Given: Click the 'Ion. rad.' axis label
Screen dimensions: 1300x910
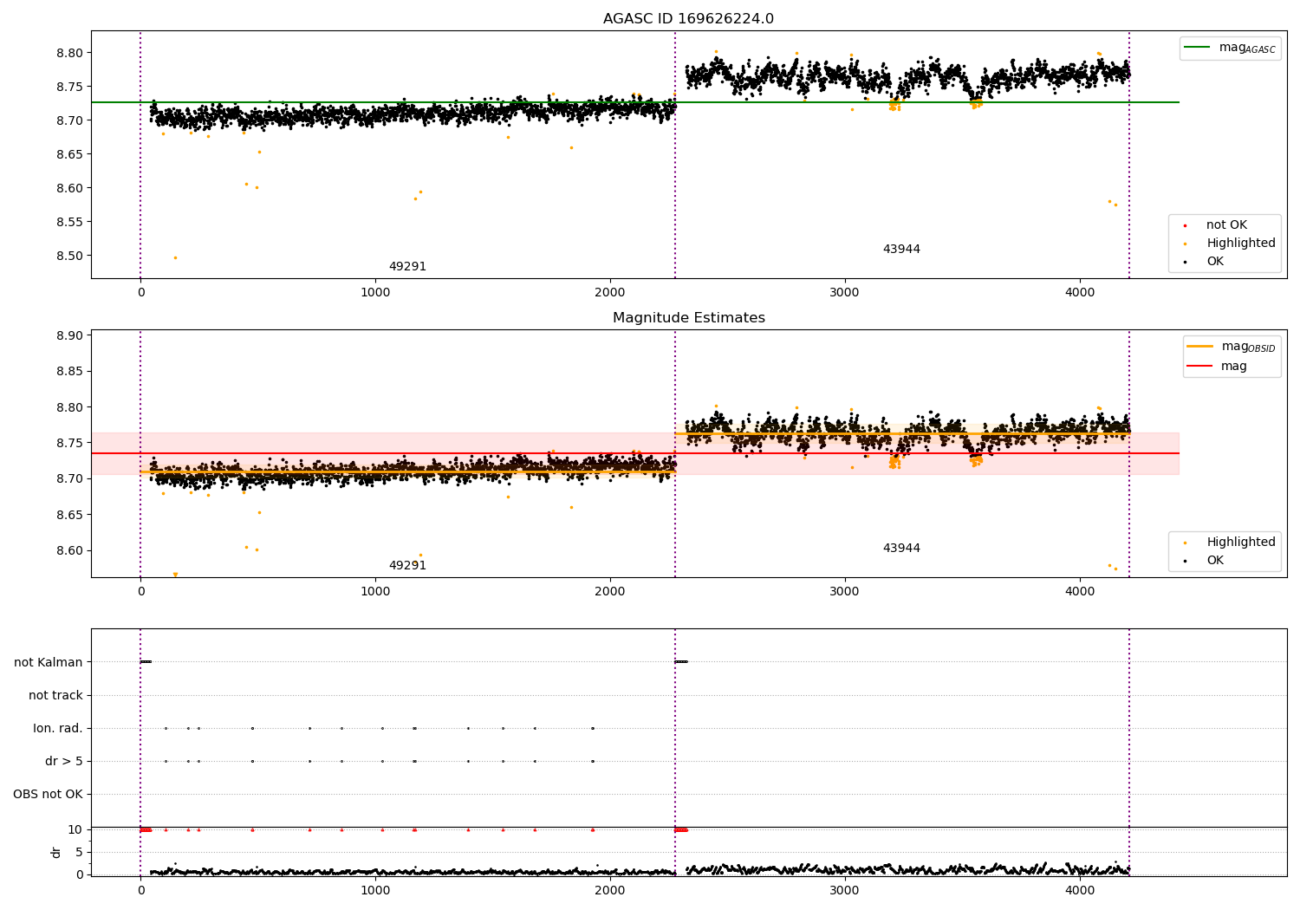Looking at the screenshot, I should (58, 728).
